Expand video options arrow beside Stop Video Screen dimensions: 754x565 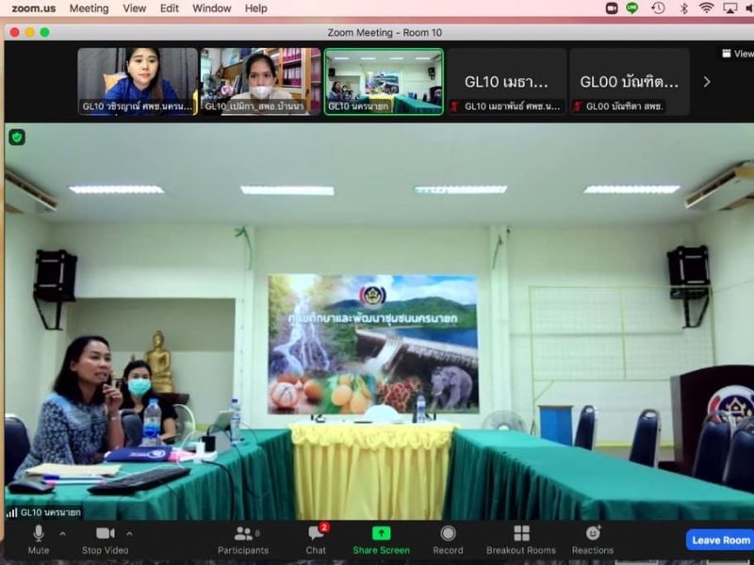(129, 534)
